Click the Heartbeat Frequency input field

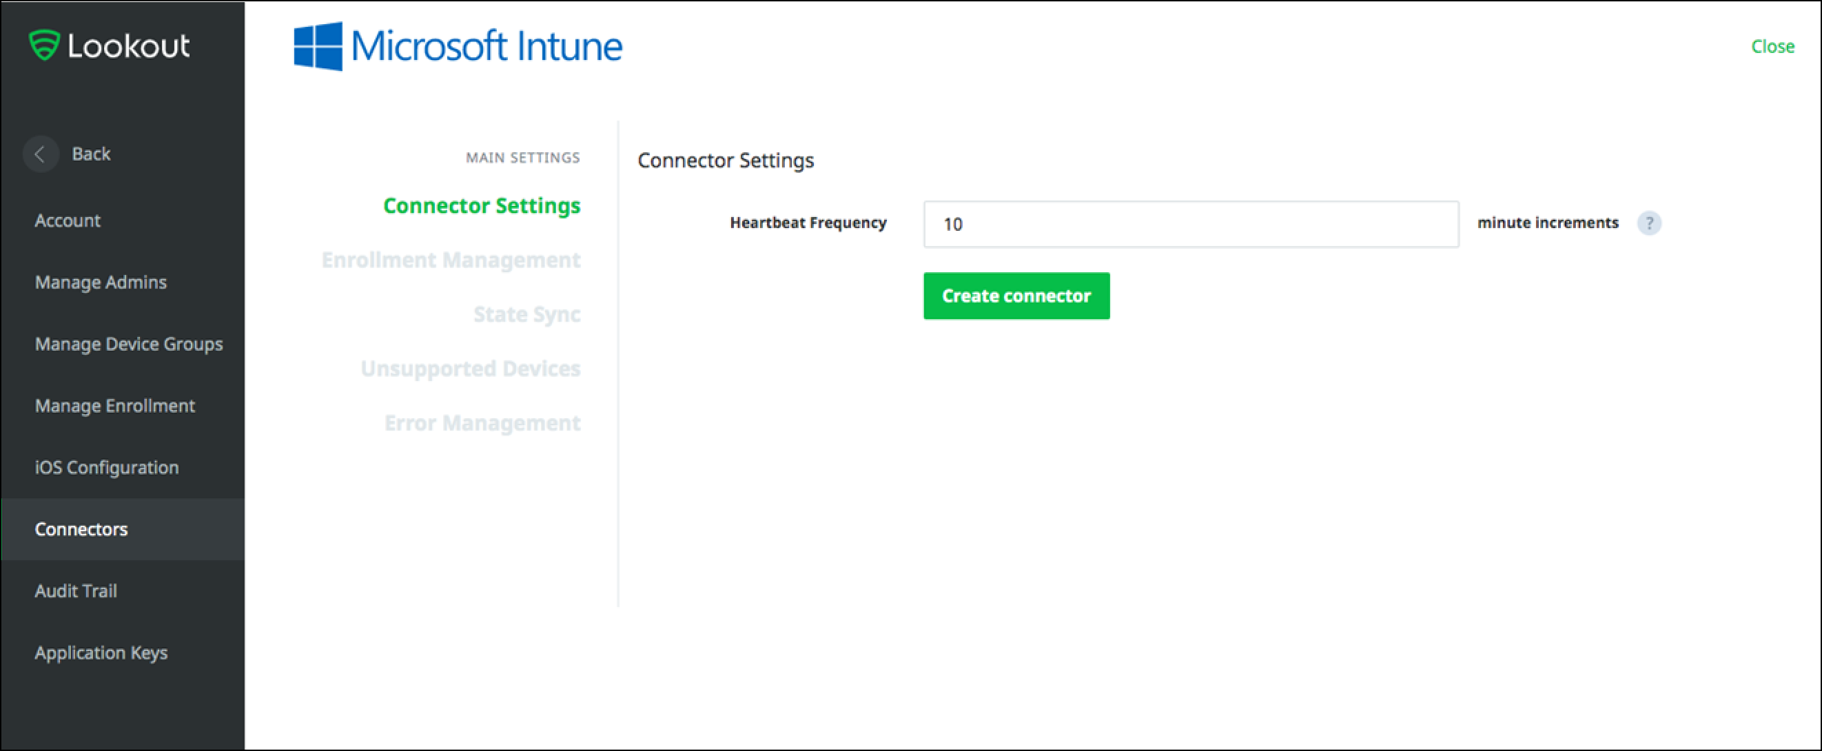click(1190, 223)
